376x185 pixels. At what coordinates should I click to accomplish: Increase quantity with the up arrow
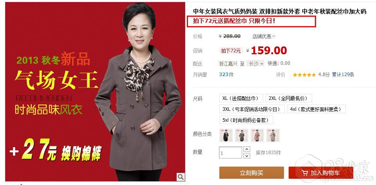click(247, 149)
